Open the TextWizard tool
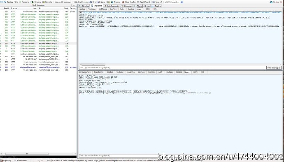 tap(144, 2)
